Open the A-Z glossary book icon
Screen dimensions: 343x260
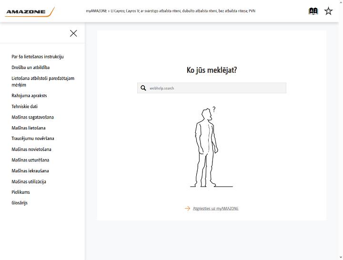pos(313,11)
